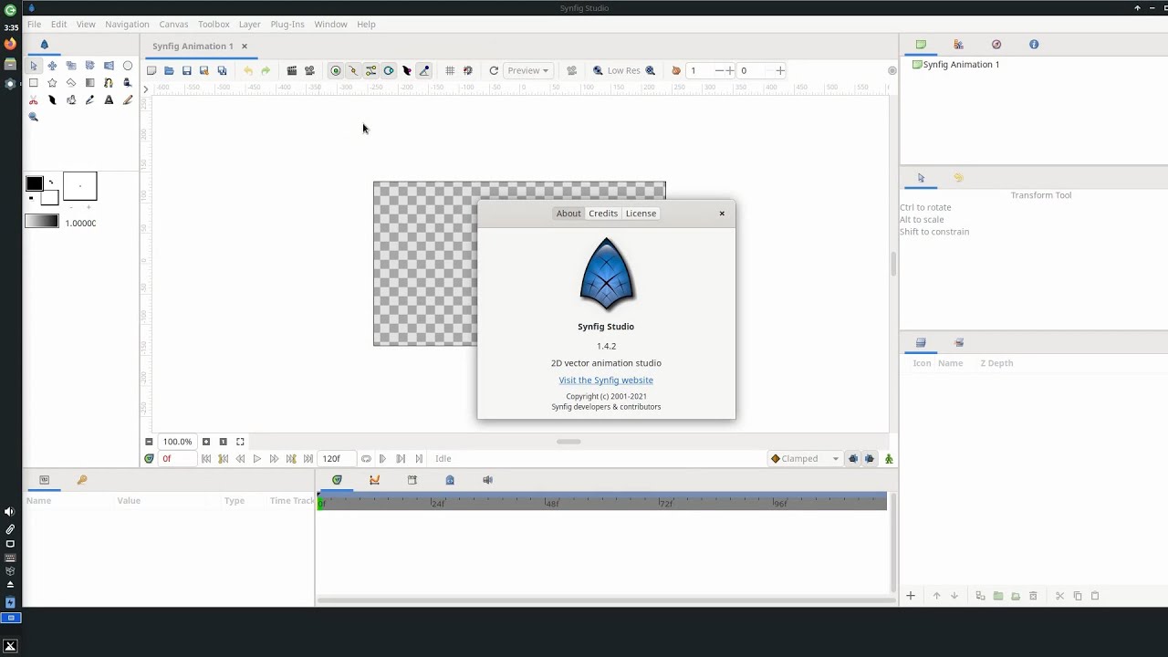Expand the rulers arrow at canvas corner
1168x657 pixels.
pos(145,89)
